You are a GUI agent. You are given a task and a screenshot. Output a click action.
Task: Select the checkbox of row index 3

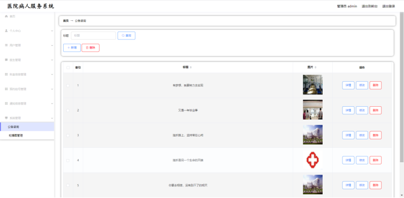(68, 136)
